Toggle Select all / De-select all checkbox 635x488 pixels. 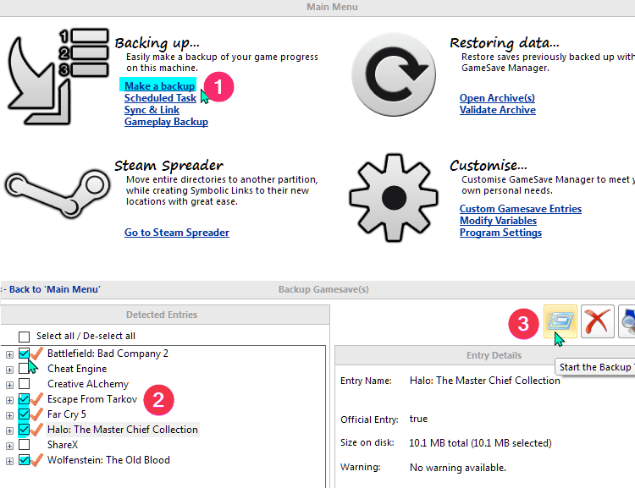pyautogui.click(x=25, y=337)
